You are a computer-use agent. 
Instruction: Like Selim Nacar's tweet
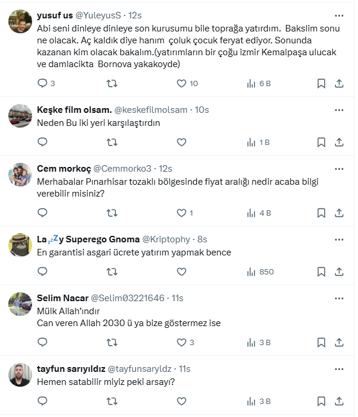(x=182, y=342)
